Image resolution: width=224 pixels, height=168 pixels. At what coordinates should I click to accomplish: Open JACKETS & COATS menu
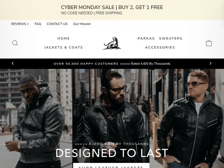click(64, 47)
